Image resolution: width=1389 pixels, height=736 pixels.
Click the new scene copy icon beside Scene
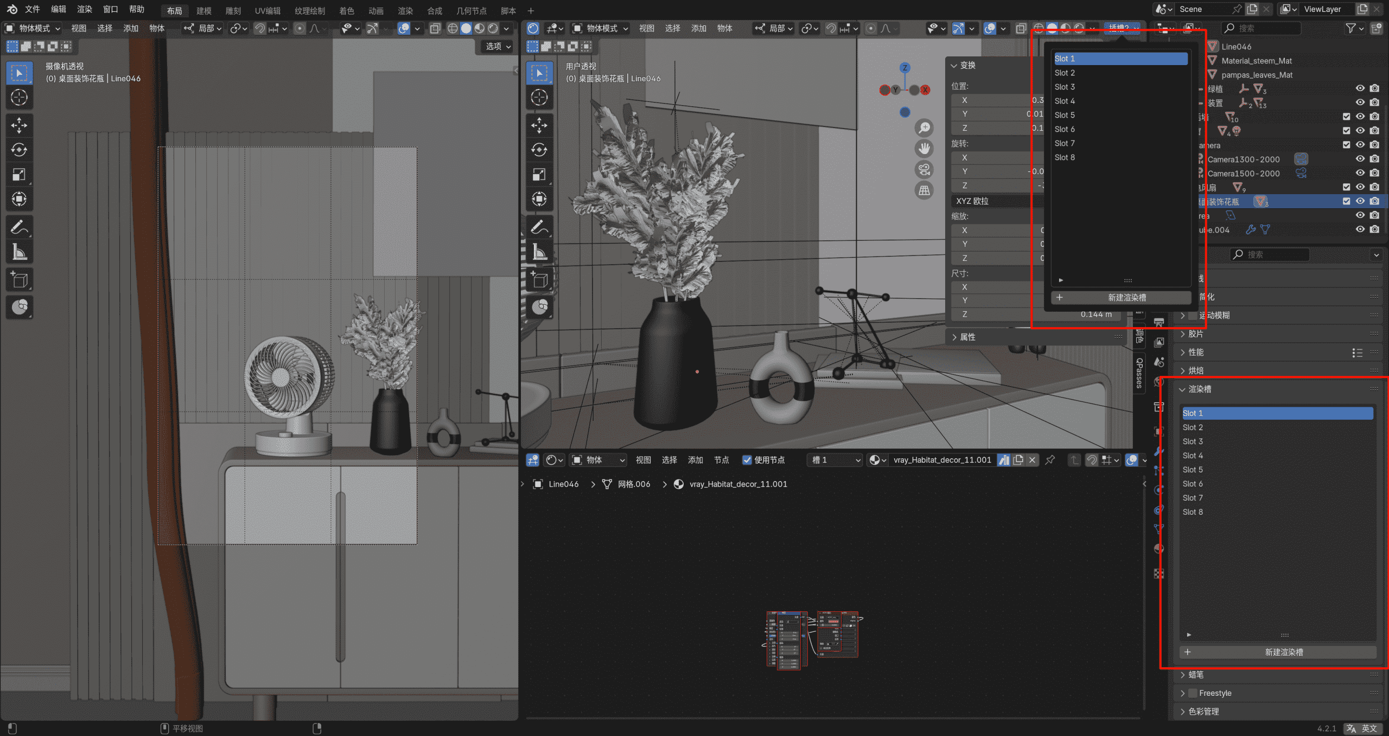pyautogui.click(x=1252, y=9)
